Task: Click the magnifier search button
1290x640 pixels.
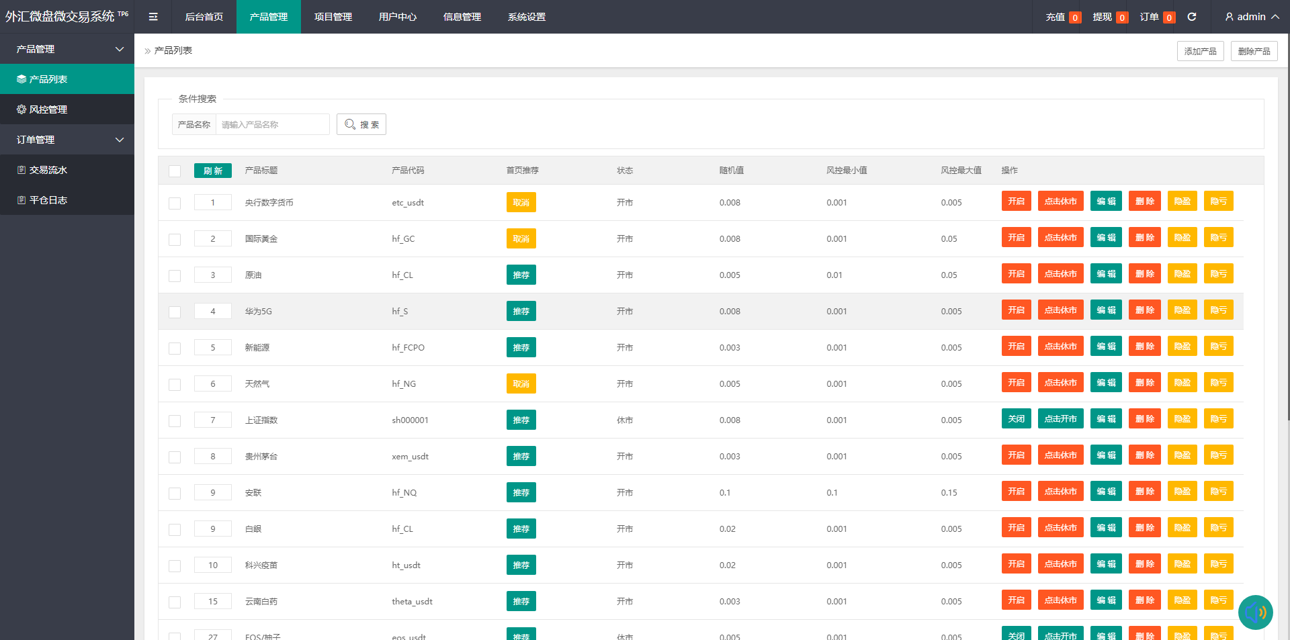Action: pyautogui.click(x=361, y=124)
